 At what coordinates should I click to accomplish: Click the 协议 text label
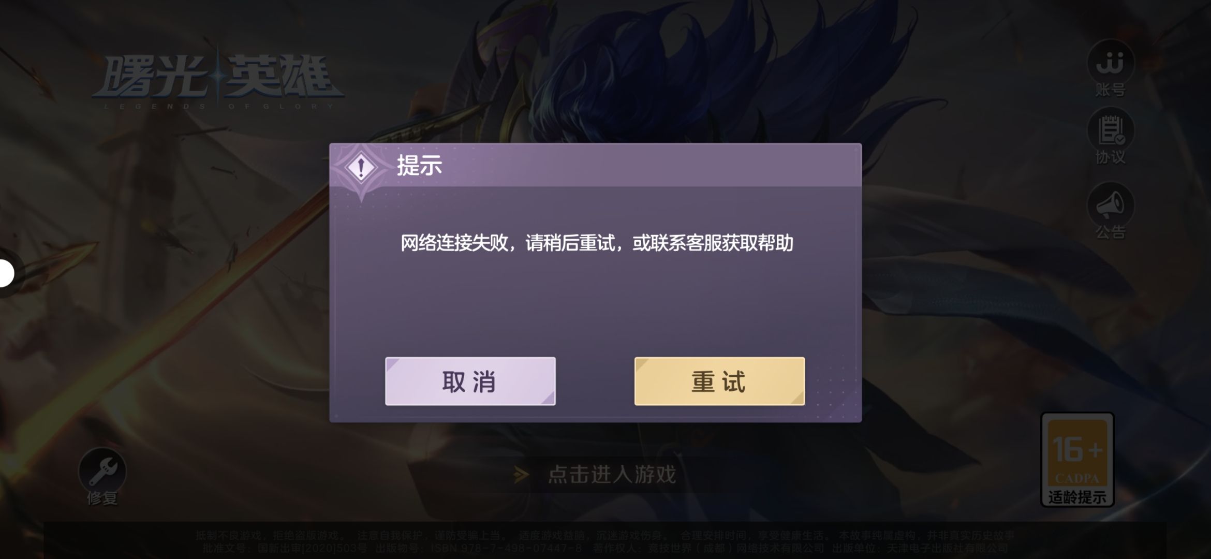tap(1111, 157)
